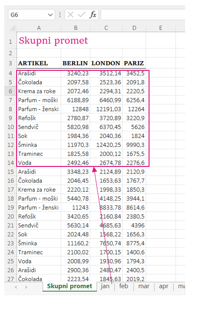Select Refošk cell in row 9

pos(39,118)
